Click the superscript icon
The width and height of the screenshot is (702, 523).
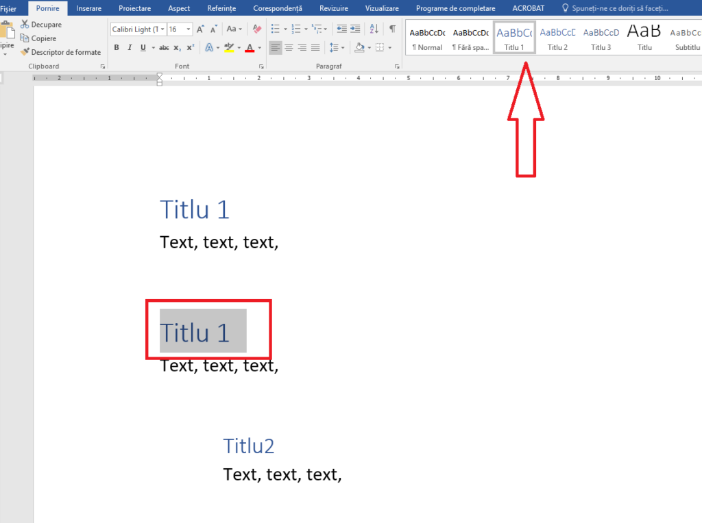[x=190, y=48]
